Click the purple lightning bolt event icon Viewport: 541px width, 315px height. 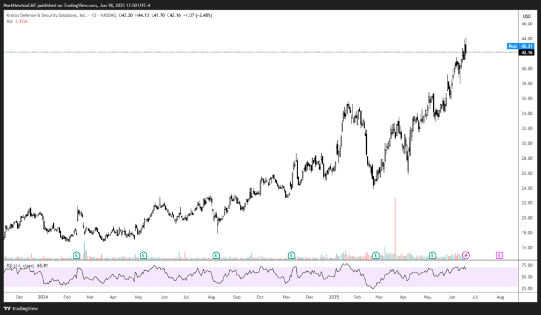[466, 255]
